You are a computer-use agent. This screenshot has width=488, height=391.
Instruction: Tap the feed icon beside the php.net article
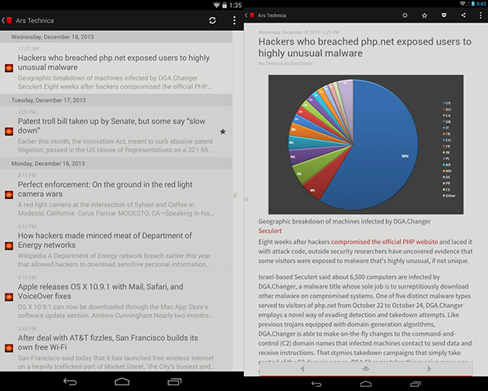(9, 67)
